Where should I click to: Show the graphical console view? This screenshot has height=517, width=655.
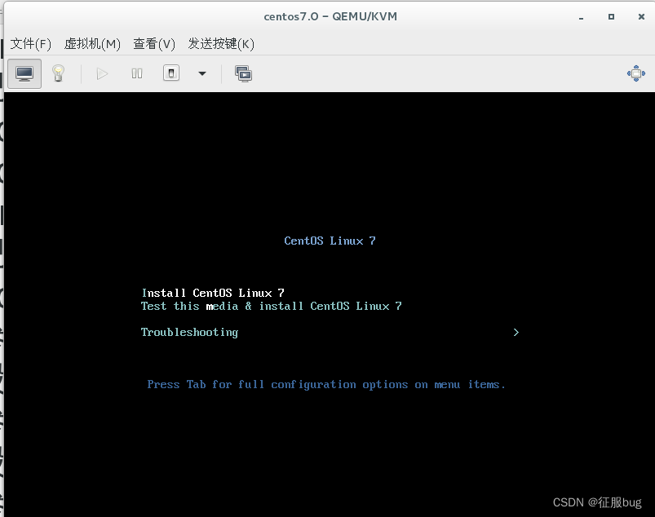click(24, 74)
